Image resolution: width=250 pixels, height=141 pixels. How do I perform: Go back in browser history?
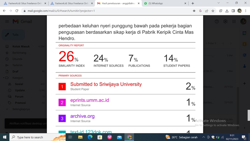(x=4, y=11)
